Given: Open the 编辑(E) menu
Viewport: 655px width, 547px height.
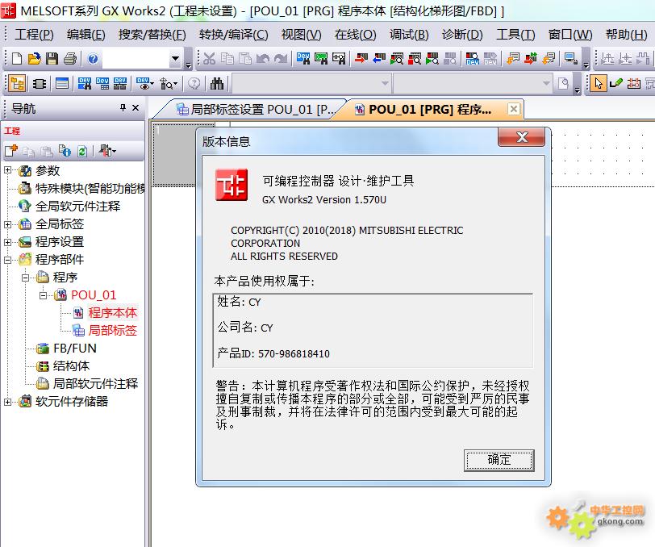Looking at the screenshot, I should [x=86, y=34].
